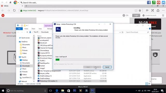The image size is (166, 93).
Task: Click the browser home icon
Action: point(10,2)
